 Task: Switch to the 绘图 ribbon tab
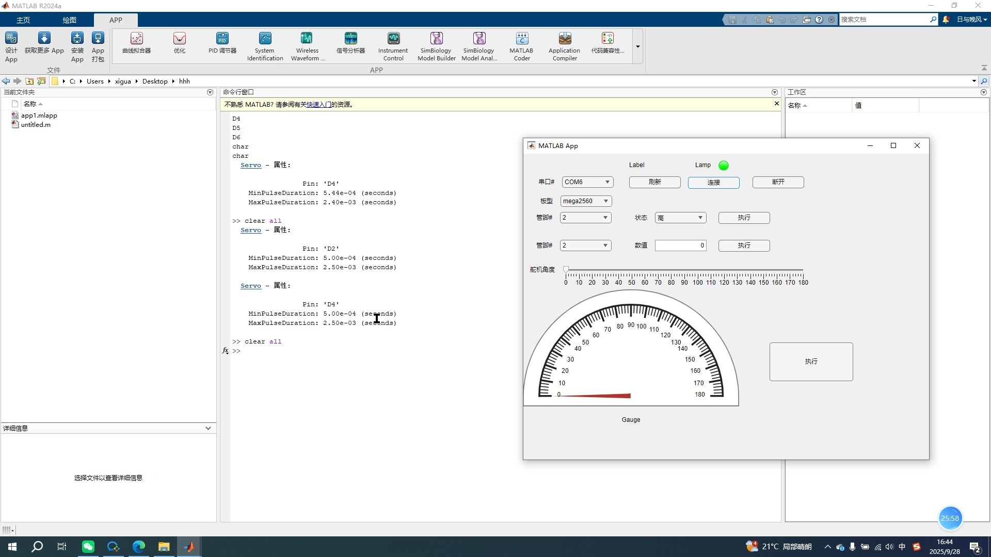(x=69, y=20)
